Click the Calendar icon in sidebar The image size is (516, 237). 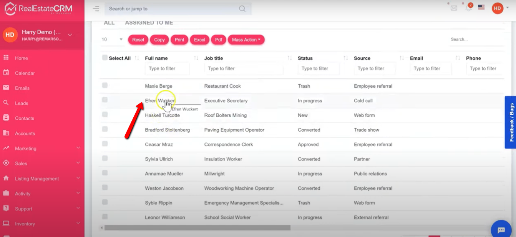point(6,73)
